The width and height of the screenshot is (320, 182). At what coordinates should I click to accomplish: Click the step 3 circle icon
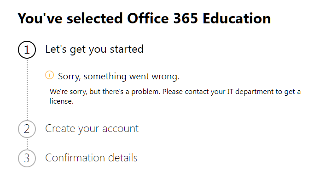tap(27, 158)
